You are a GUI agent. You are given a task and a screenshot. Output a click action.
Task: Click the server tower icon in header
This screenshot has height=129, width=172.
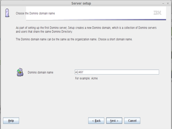coord(7,13)
